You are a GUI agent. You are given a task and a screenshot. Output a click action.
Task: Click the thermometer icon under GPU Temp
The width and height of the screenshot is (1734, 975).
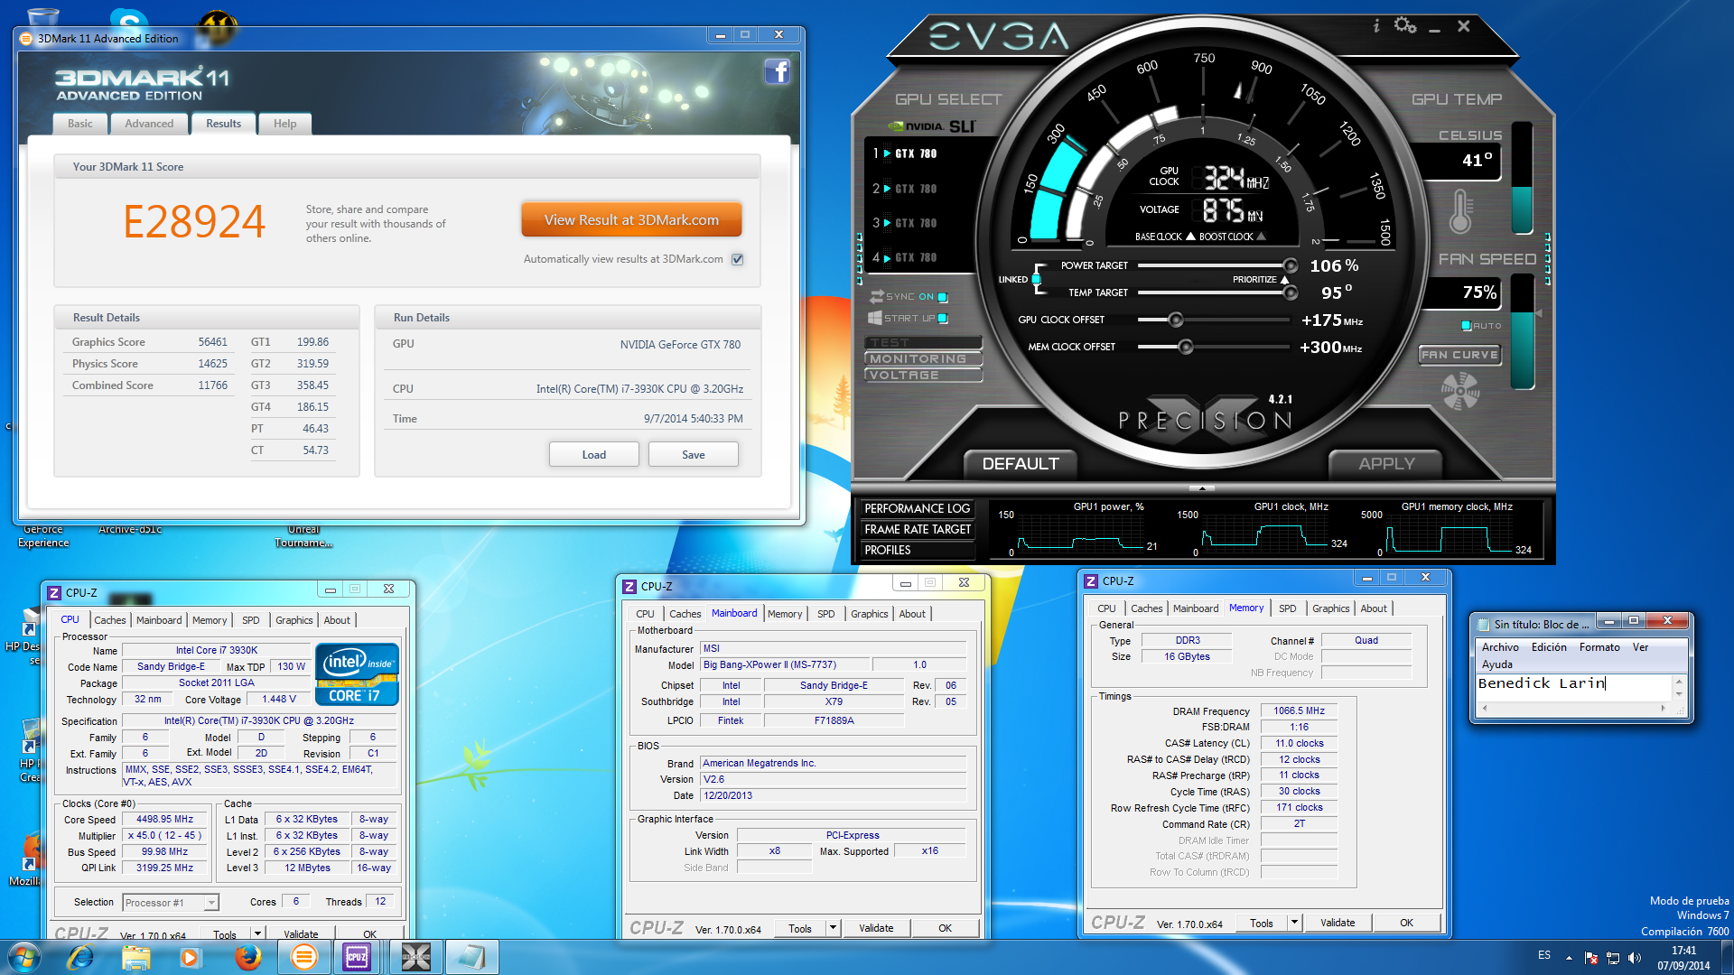pyautogui.click(x=1460, y=211)
